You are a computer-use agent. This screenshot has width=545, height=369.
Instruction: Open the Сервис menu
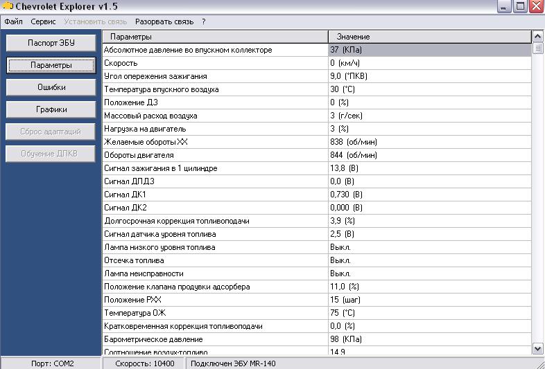tap(43, 21)
